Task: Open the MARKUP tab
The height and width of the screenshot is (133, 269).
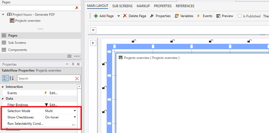Action: click(x=143, y=6)
